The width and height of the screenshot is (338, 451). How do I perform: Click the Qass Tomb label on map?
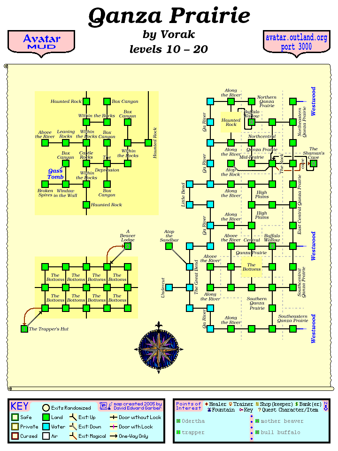pyautogui.click(x=55, y=174)
